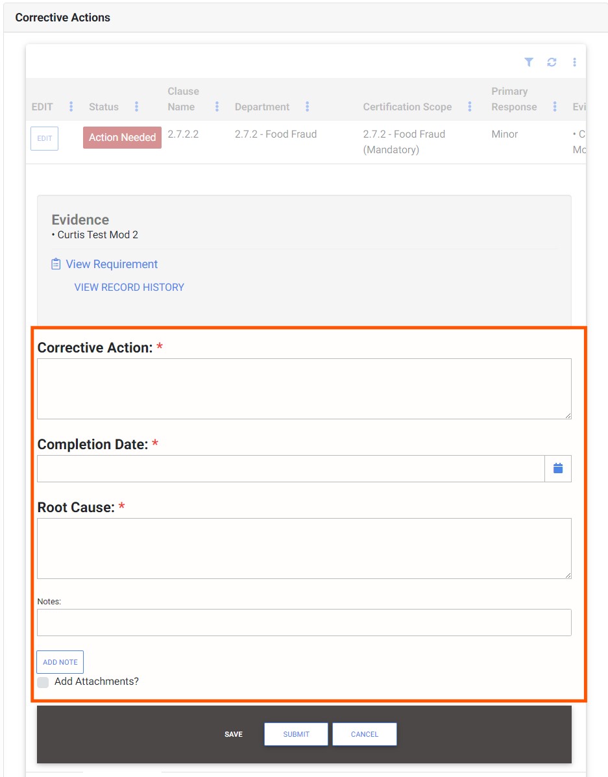Click into the Corrective Action text area

[304, 388]
